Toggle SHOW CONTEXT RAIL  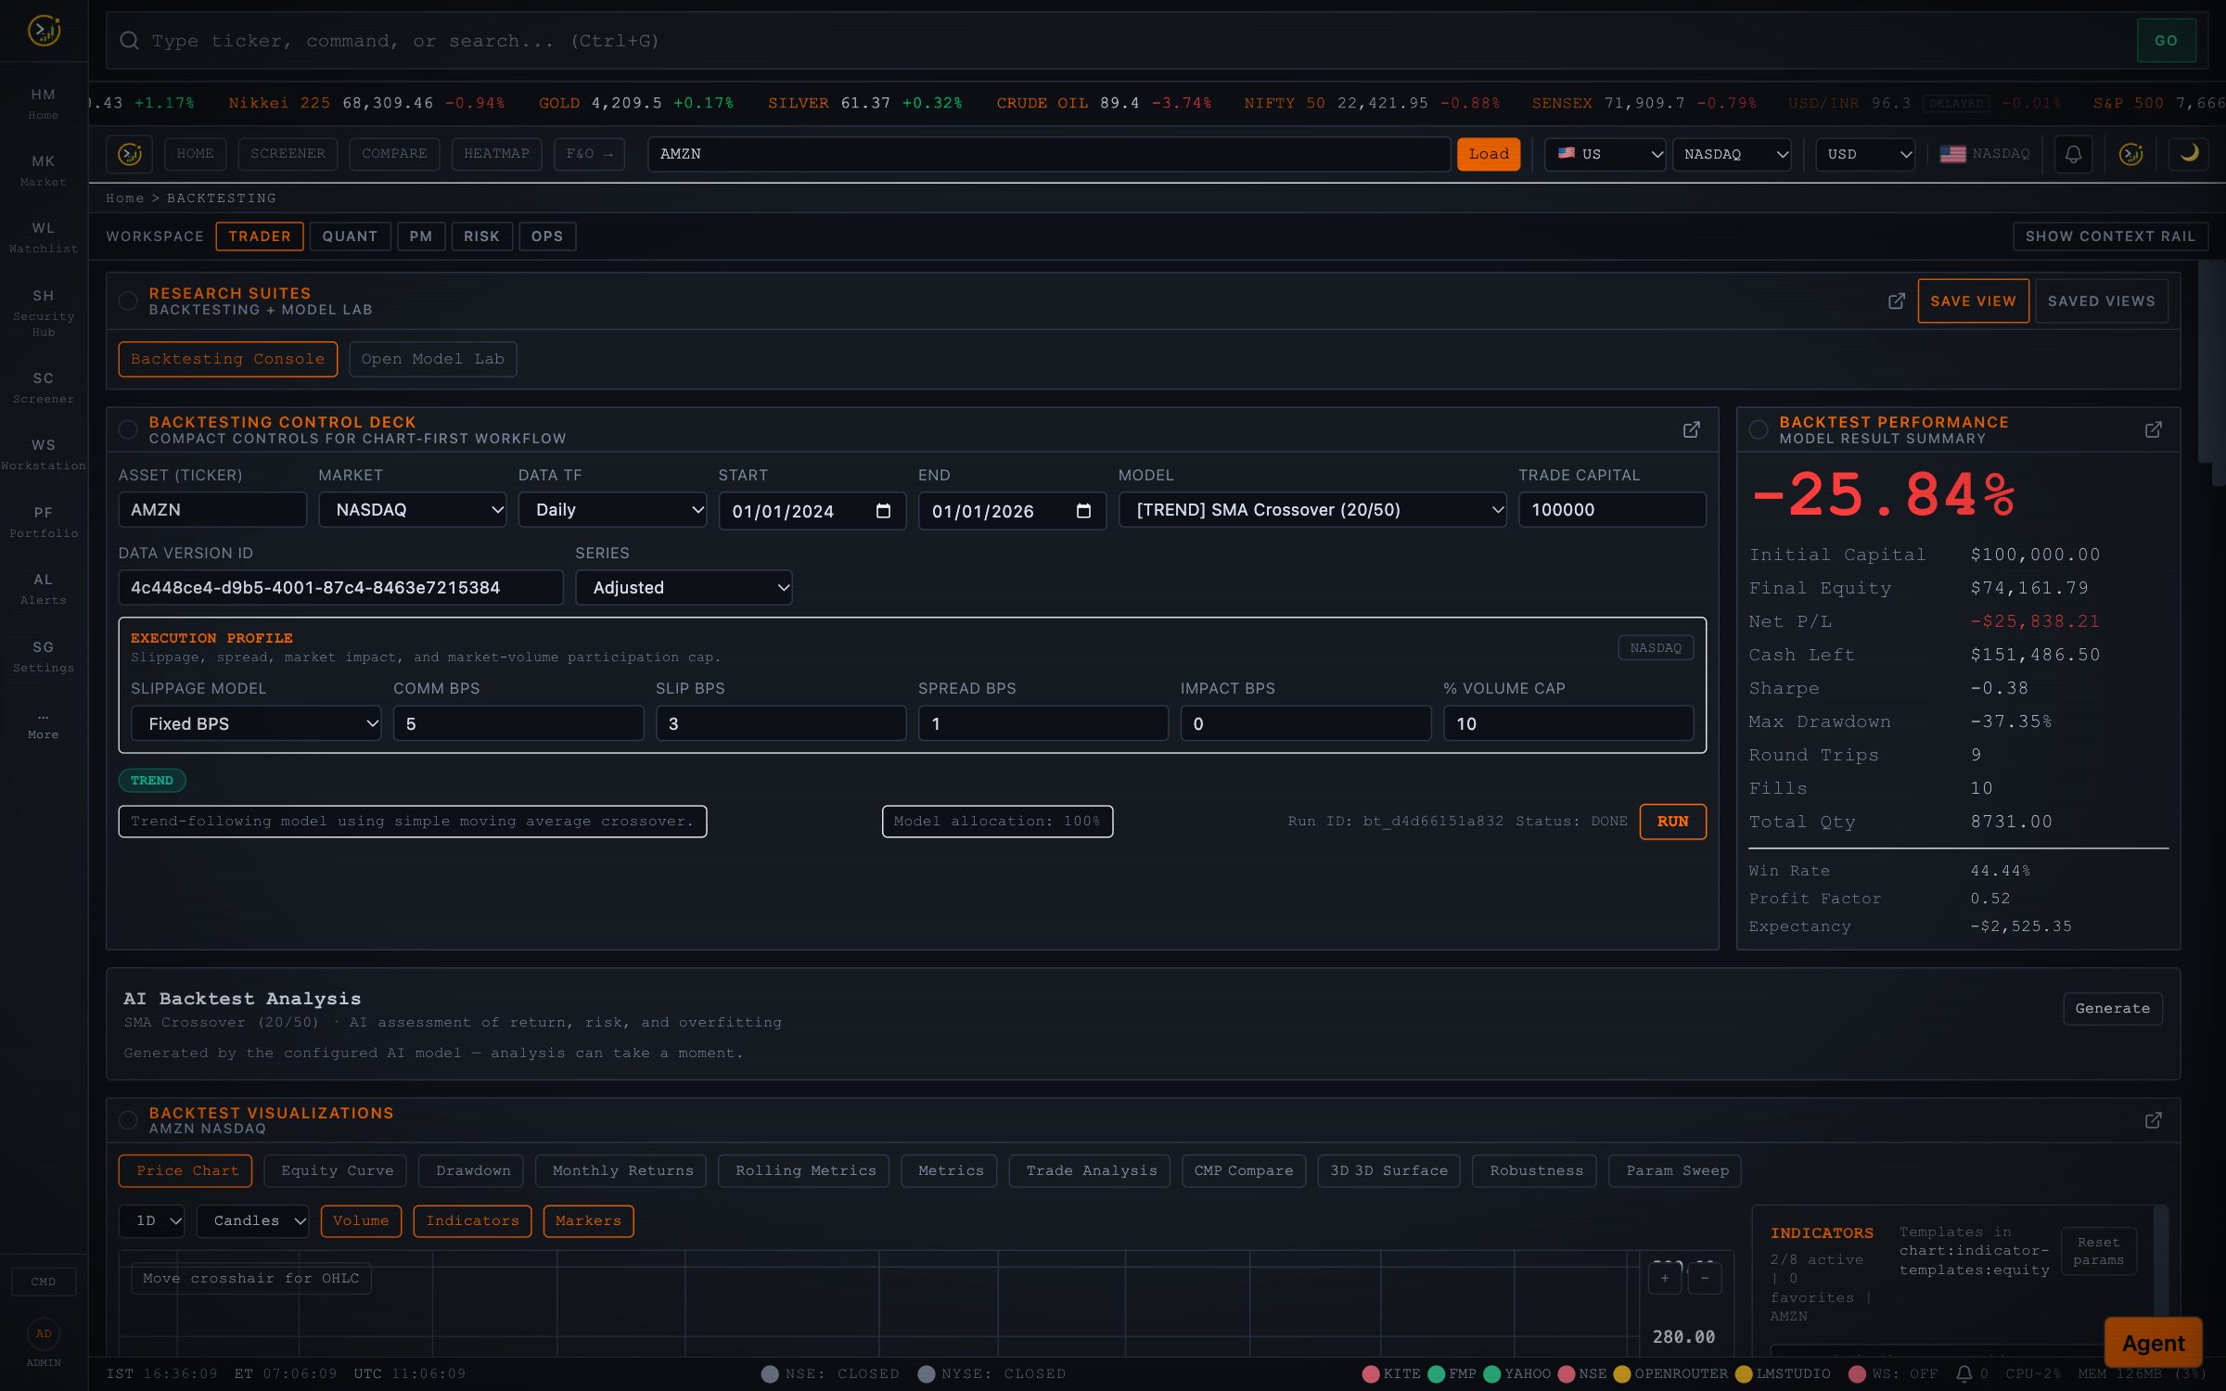2110,236
